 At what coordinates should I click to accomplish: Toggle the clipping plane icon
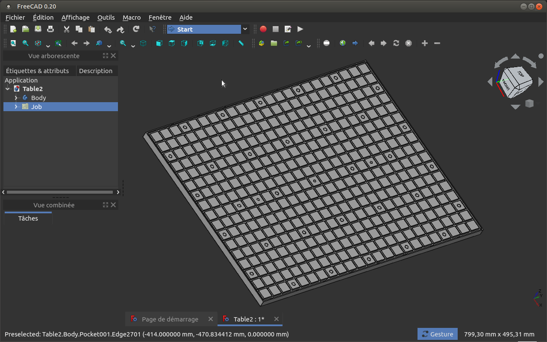(x=326, y=43)
